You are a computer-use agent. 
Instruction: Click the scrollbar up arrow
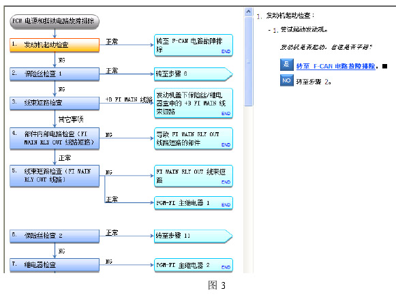[x=249, y=12]
